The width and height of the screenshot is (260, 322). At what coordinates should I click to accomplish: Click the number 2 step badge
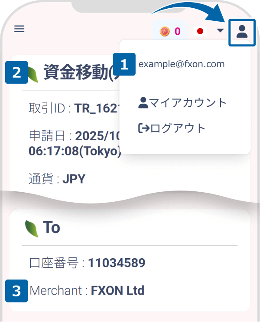tap(17, 72)
